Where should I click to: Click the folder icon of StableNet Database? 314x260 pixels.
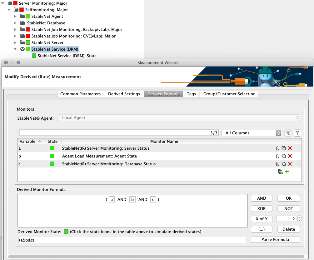22,23
